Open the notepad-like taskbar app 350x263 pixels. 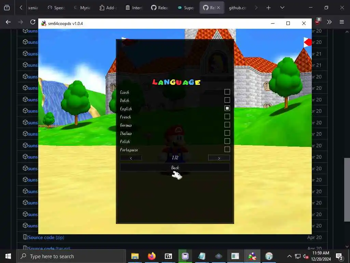pos(202,256)
